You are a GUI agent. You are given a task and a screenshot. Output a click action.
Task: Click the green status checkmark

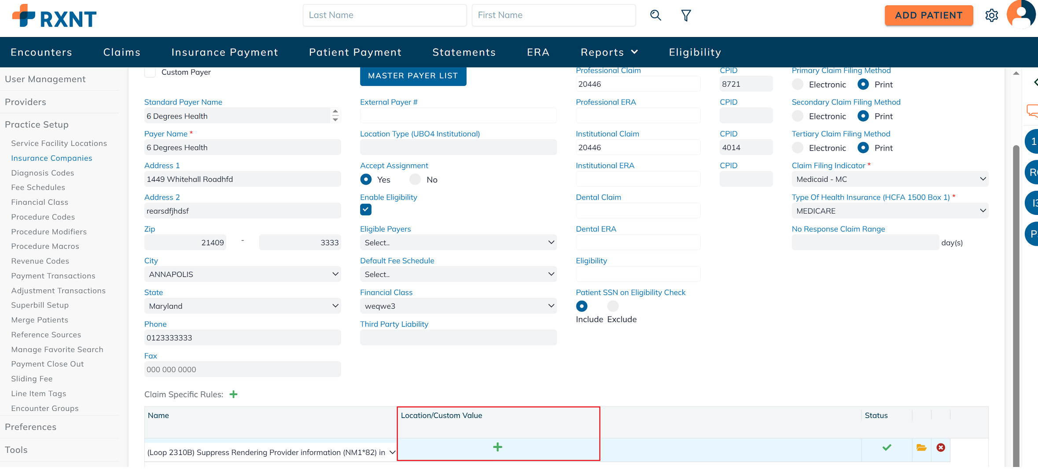887,448
